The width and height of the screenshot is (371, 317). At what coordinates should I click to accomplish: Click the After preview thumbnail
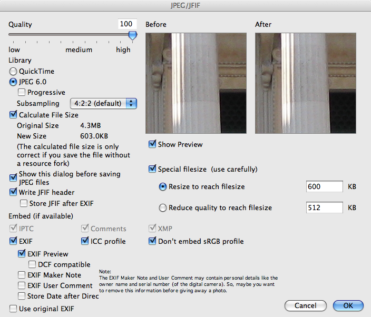[x=306, y=83]
